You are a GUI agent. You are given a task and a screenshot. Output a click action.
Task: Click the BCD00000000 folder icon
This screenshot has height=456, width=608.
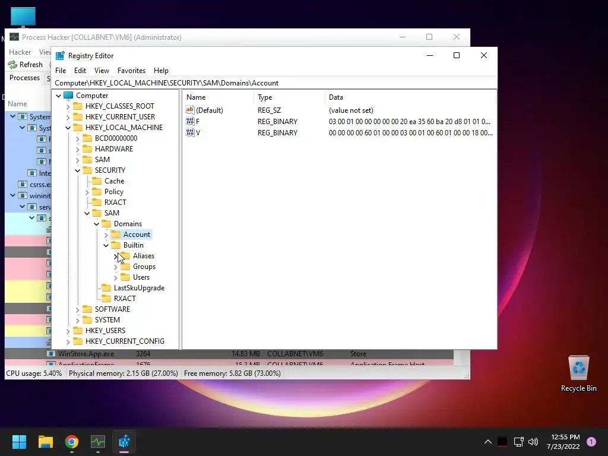[x=88, y=138]
